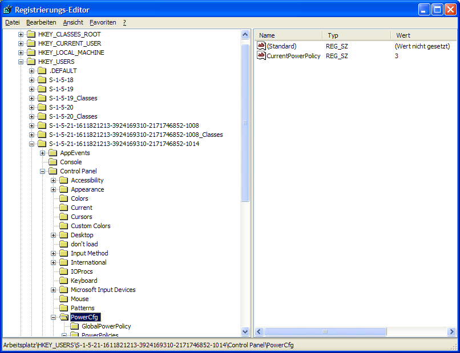460x353 pixels.
Task: Expand the Microsoft Input Devices key
Action: click(x=54, y=290)
